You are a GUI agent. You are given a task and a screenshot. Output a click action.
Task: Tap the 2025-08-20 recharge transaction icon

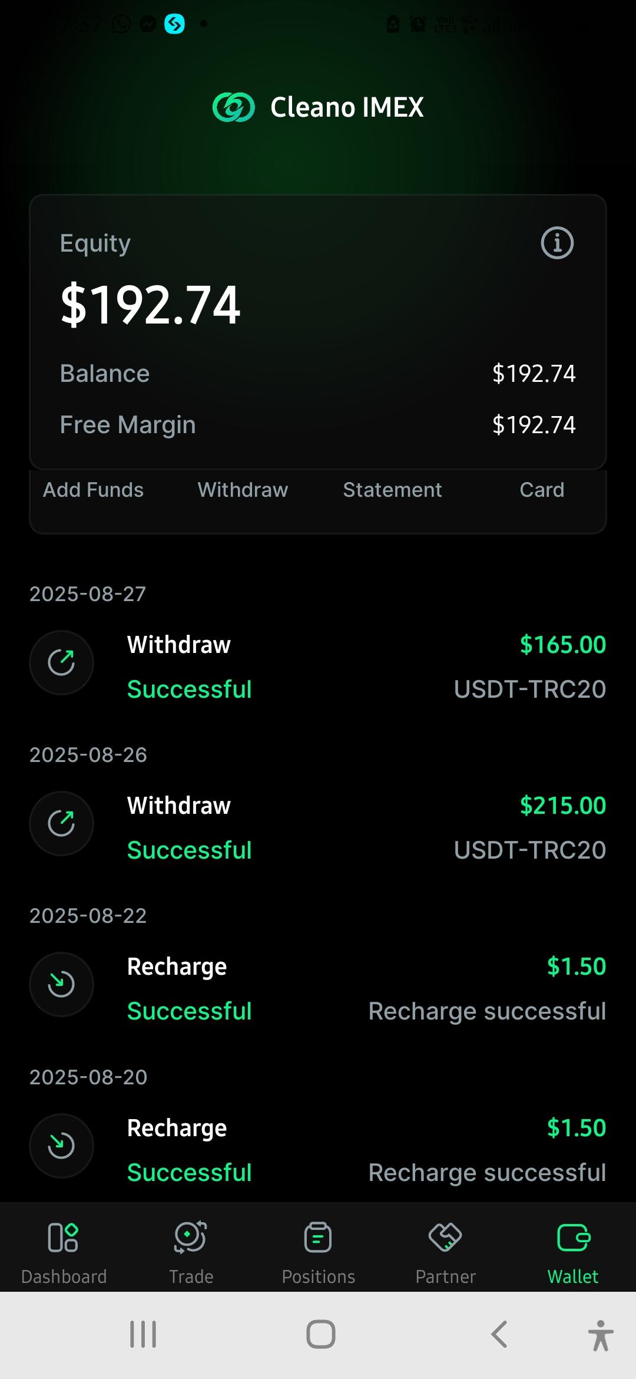pyautogui.click(x=61, y=1146)
